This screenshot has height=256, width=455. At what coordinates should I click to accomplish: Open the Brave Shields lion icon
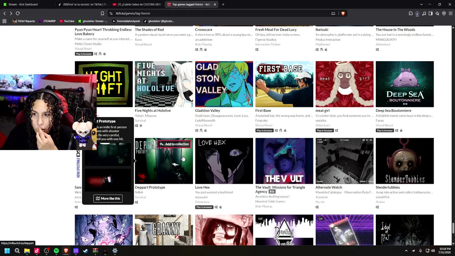(343, 14)
